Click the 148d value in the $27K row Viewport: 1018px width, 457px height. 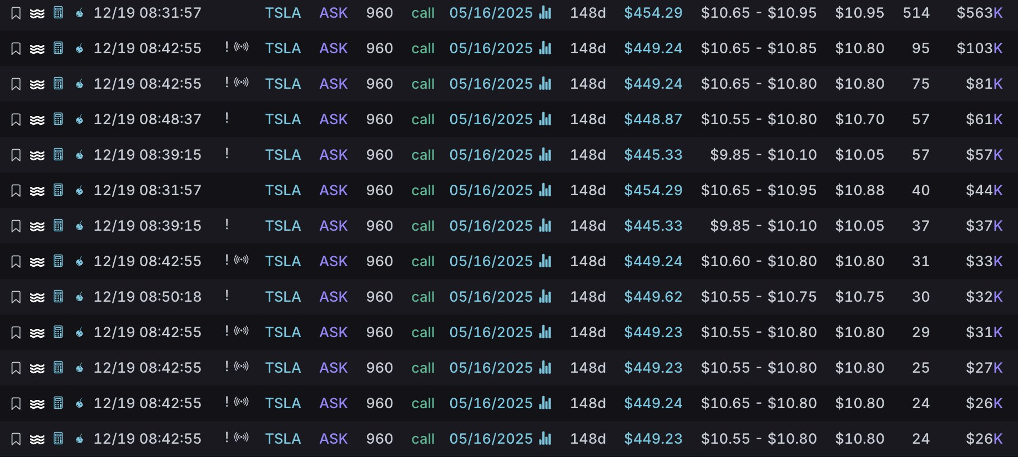point(588,368)
